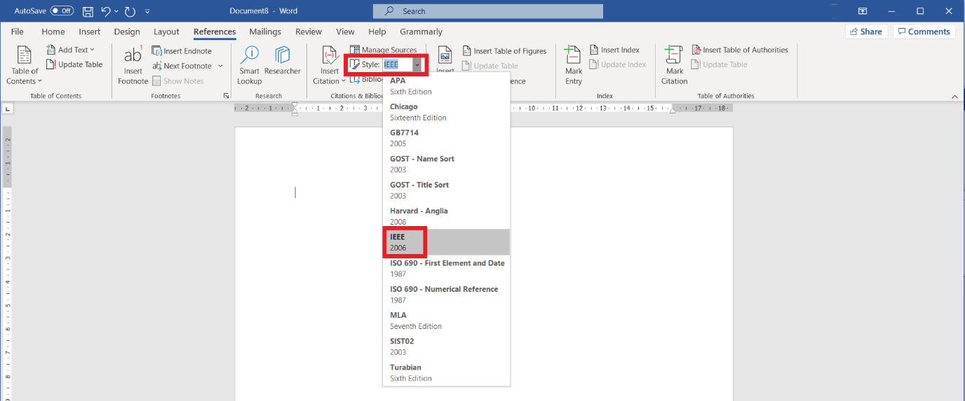This screenshot has width=965, height=401.
Task: Select IEEE 2006 style
Action: (x=446, y=242)
